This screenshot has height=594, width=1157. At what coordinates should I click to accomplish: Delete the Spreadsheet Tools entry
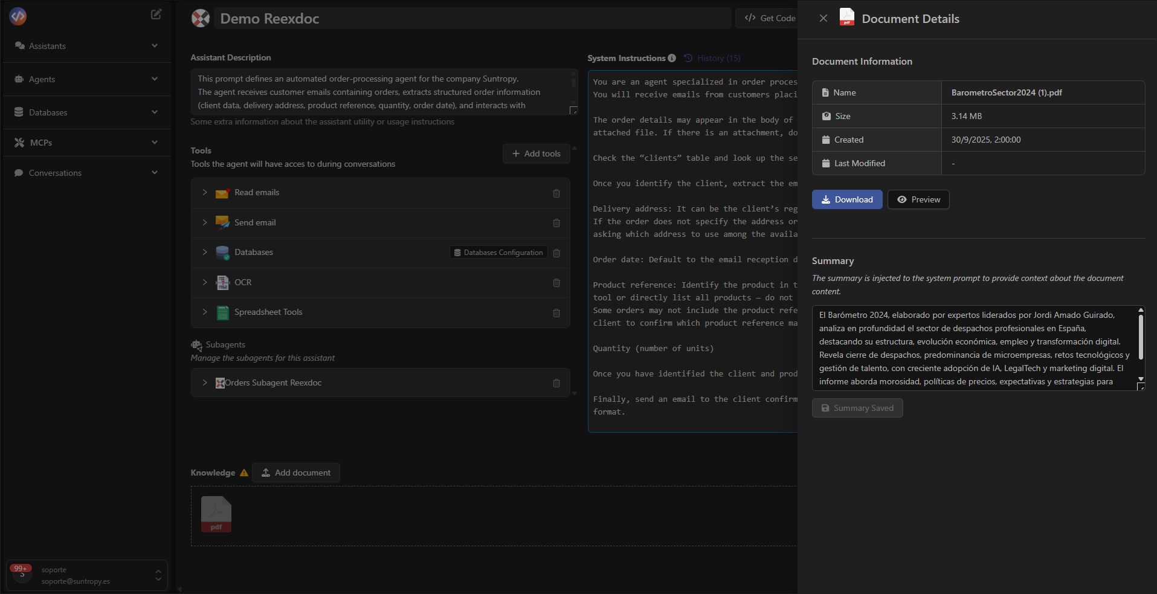tap(556, 313)
